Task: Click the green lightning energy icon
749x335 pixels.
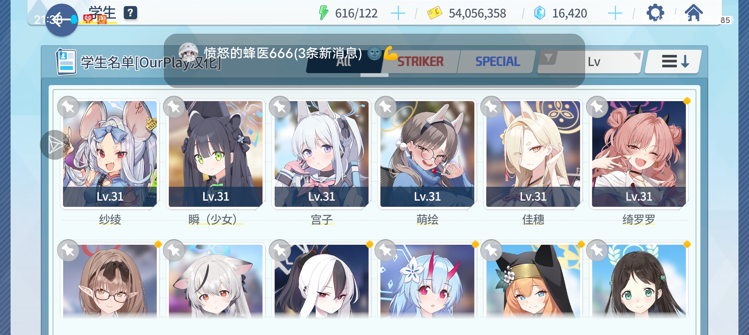Action: (323, 13)
